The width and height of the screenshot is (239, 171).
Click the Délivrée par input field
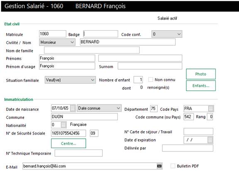coord(188,148)
